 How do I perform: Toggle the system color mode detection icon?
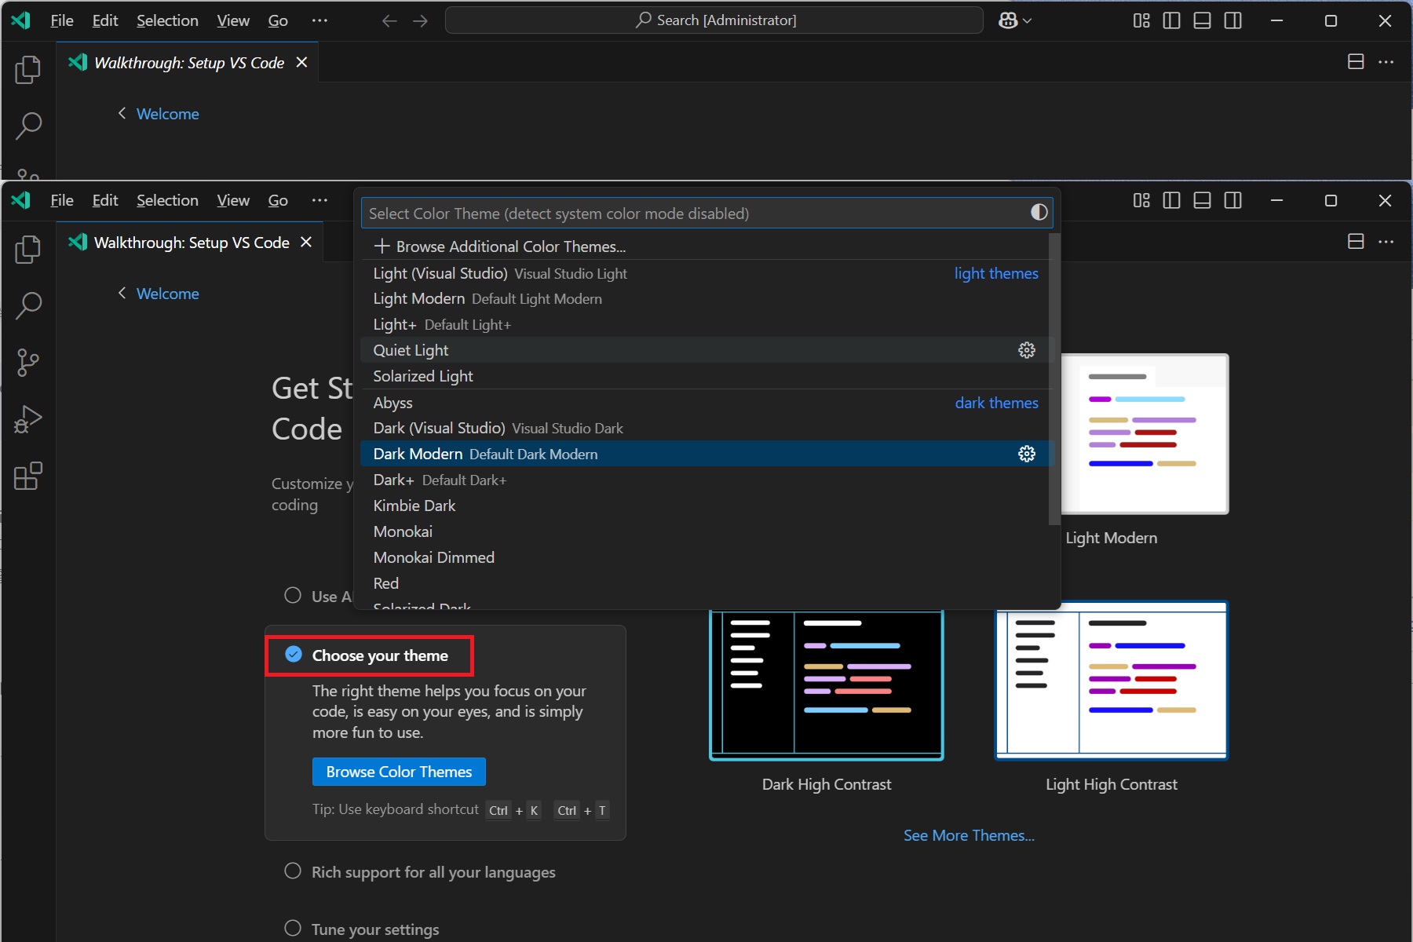[x=1039, y=213]
